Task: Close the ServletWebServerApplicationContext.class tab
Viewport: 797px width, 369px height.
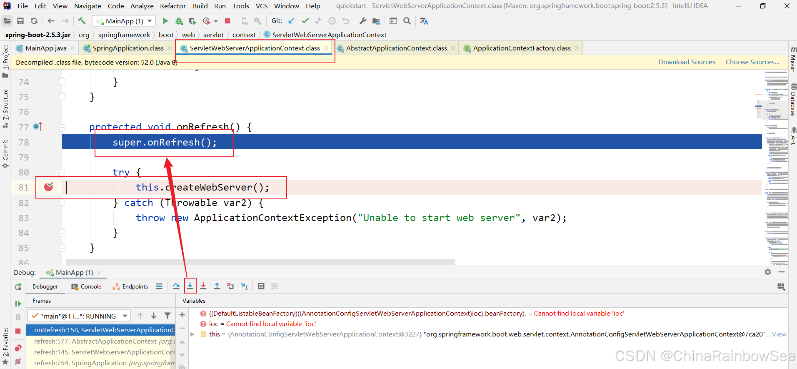Action: [326, 48]
